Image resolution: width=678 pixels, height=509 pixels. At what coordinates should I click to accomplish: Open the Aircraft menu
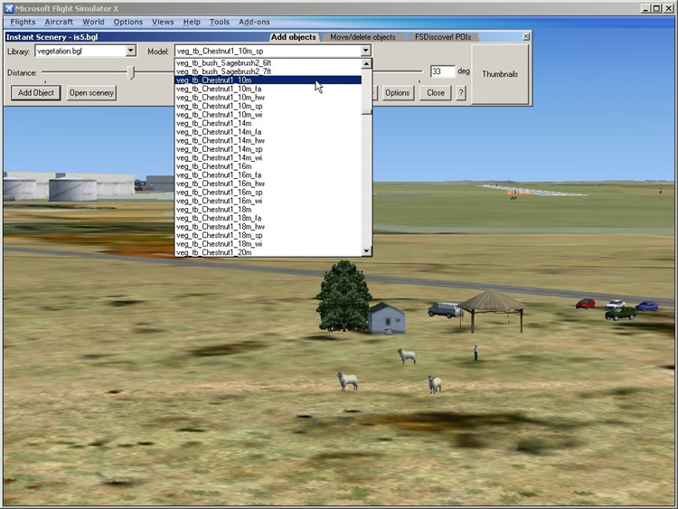click(59, 22)
